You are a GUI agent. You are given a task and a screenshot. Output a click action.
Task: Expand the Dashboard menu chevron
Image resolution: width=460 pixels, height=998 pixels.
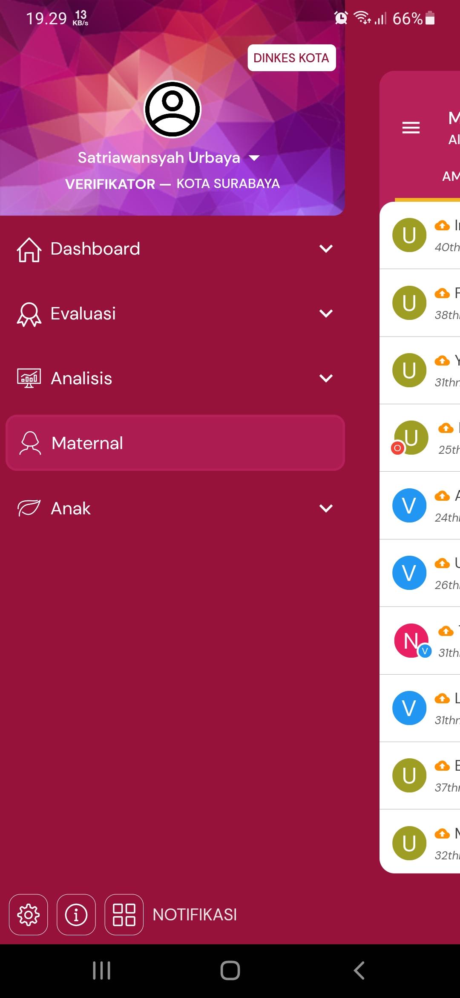(x=326, y=249)
